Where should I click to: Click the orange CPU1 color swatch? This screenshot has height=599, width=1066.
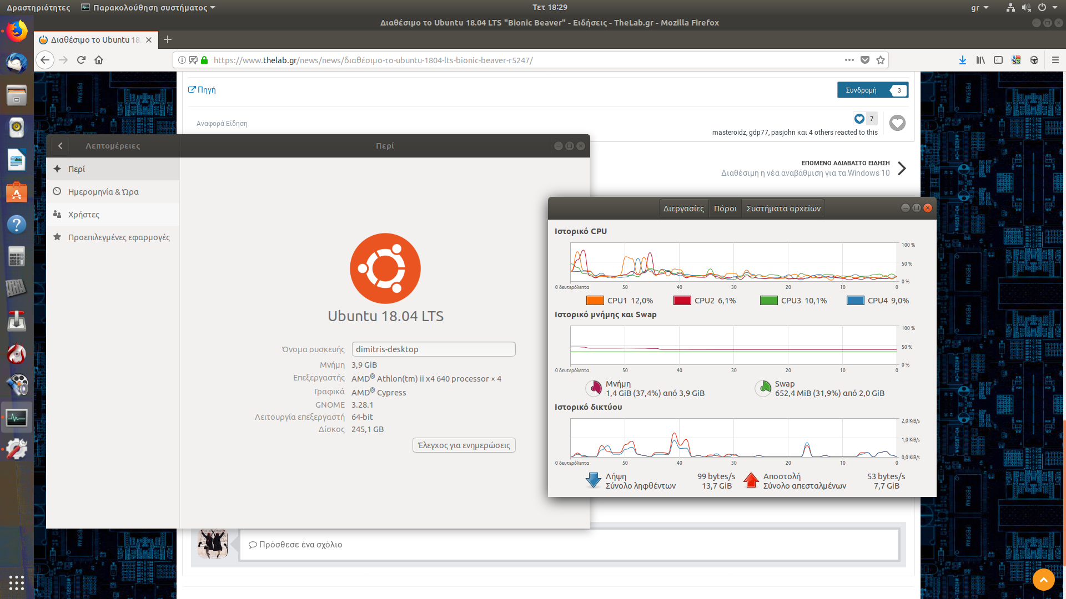click(595, 301)
